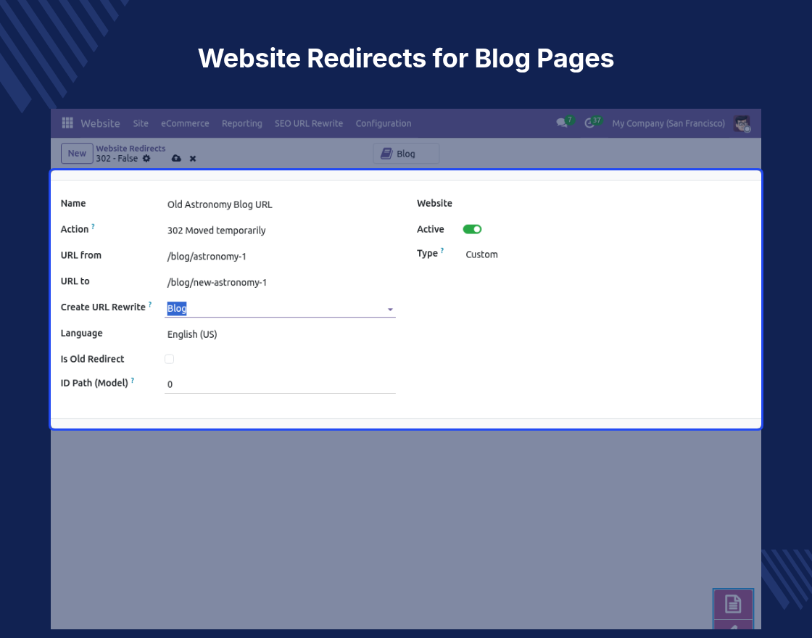Screen dimensions: 812x638
Task: Click the URL from field /blog/astronomy-1
Action: tap(280, 257)
